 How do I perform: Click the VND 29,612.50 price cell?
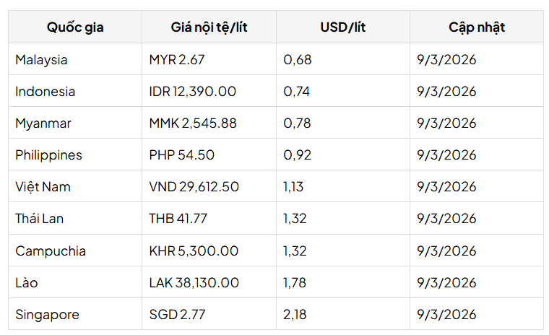(194, 187)
